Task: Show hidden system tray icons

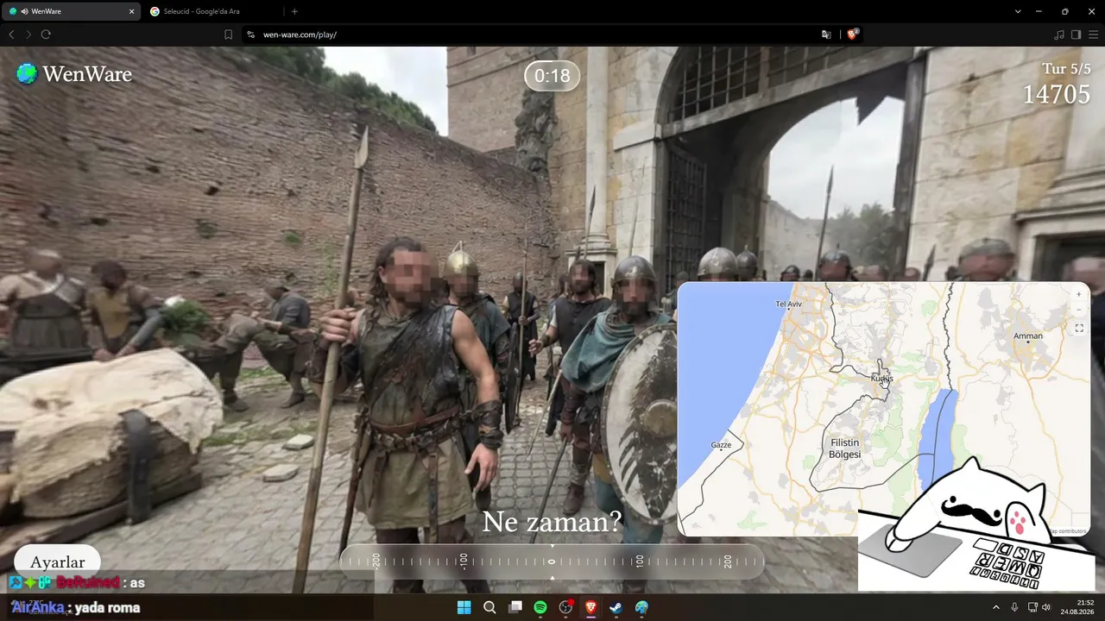Action: [x=995, y=607]
